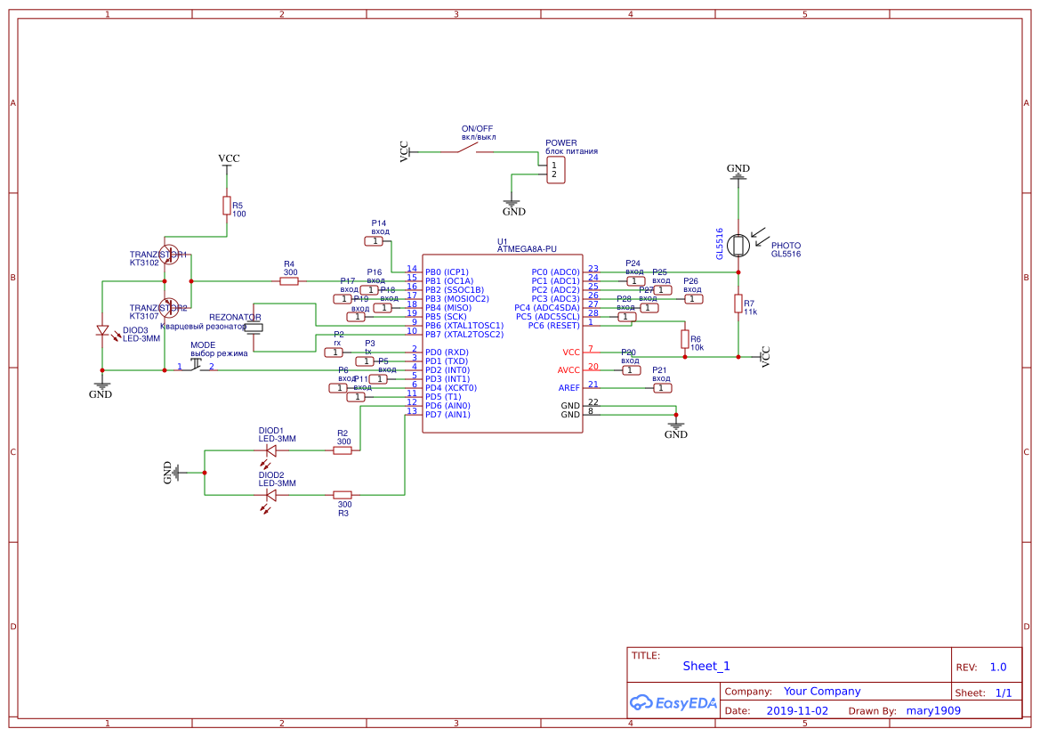
Task: Toggle the ON/OFF power switch
Action: click(x=469, y=150)
